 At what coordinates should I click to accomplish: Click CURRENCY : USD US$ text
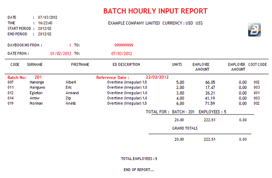pos(183,23)
